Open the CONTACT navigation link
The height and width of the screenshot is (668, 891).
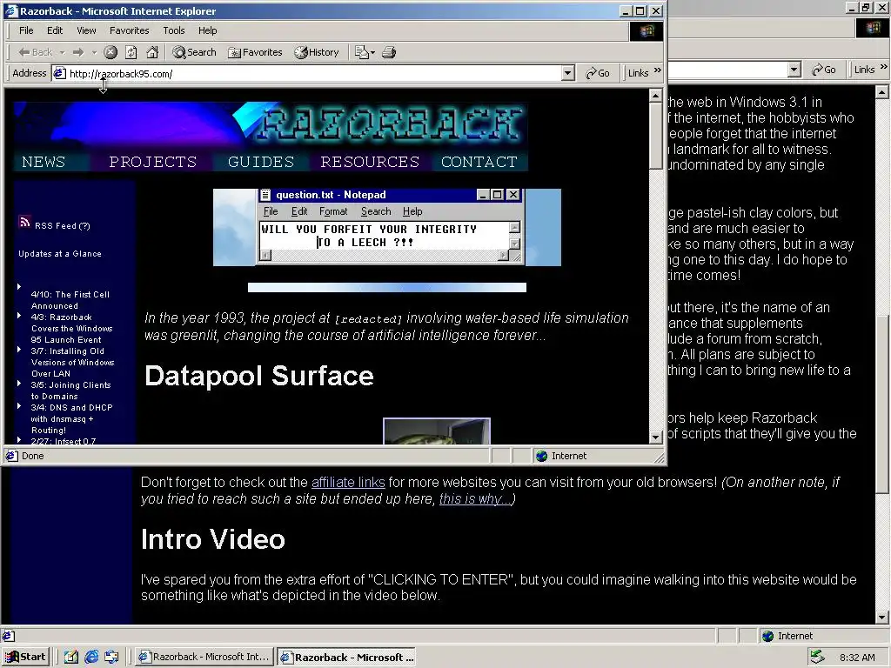click(479, 162)
